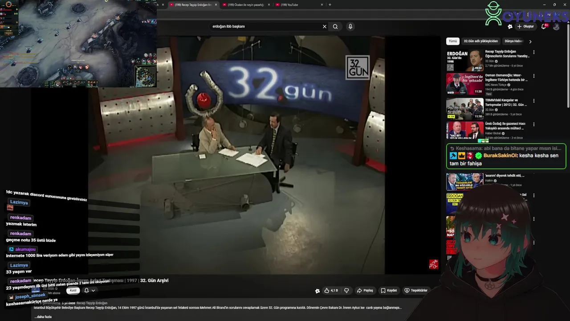Image resolution: width=570 pixels, height=321 pixels.
Task: Switch to the Öcalan ile neyin pazarlığı tab
Action: pos(246,5)
